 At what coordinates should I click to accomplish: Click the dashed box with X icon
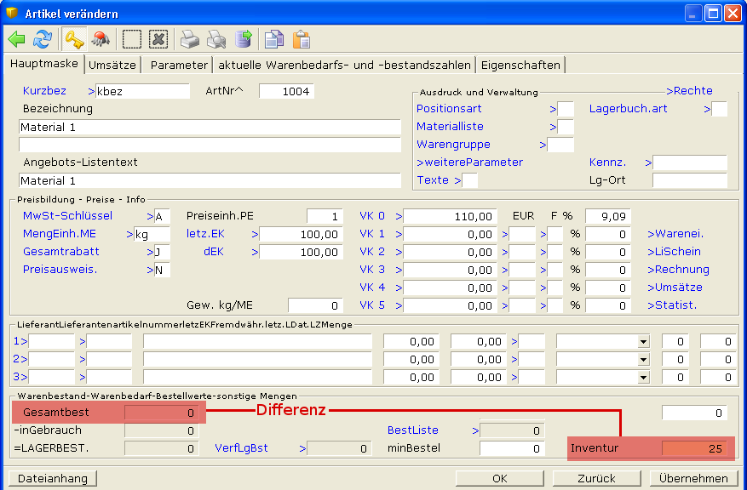[x=158, y=39]
